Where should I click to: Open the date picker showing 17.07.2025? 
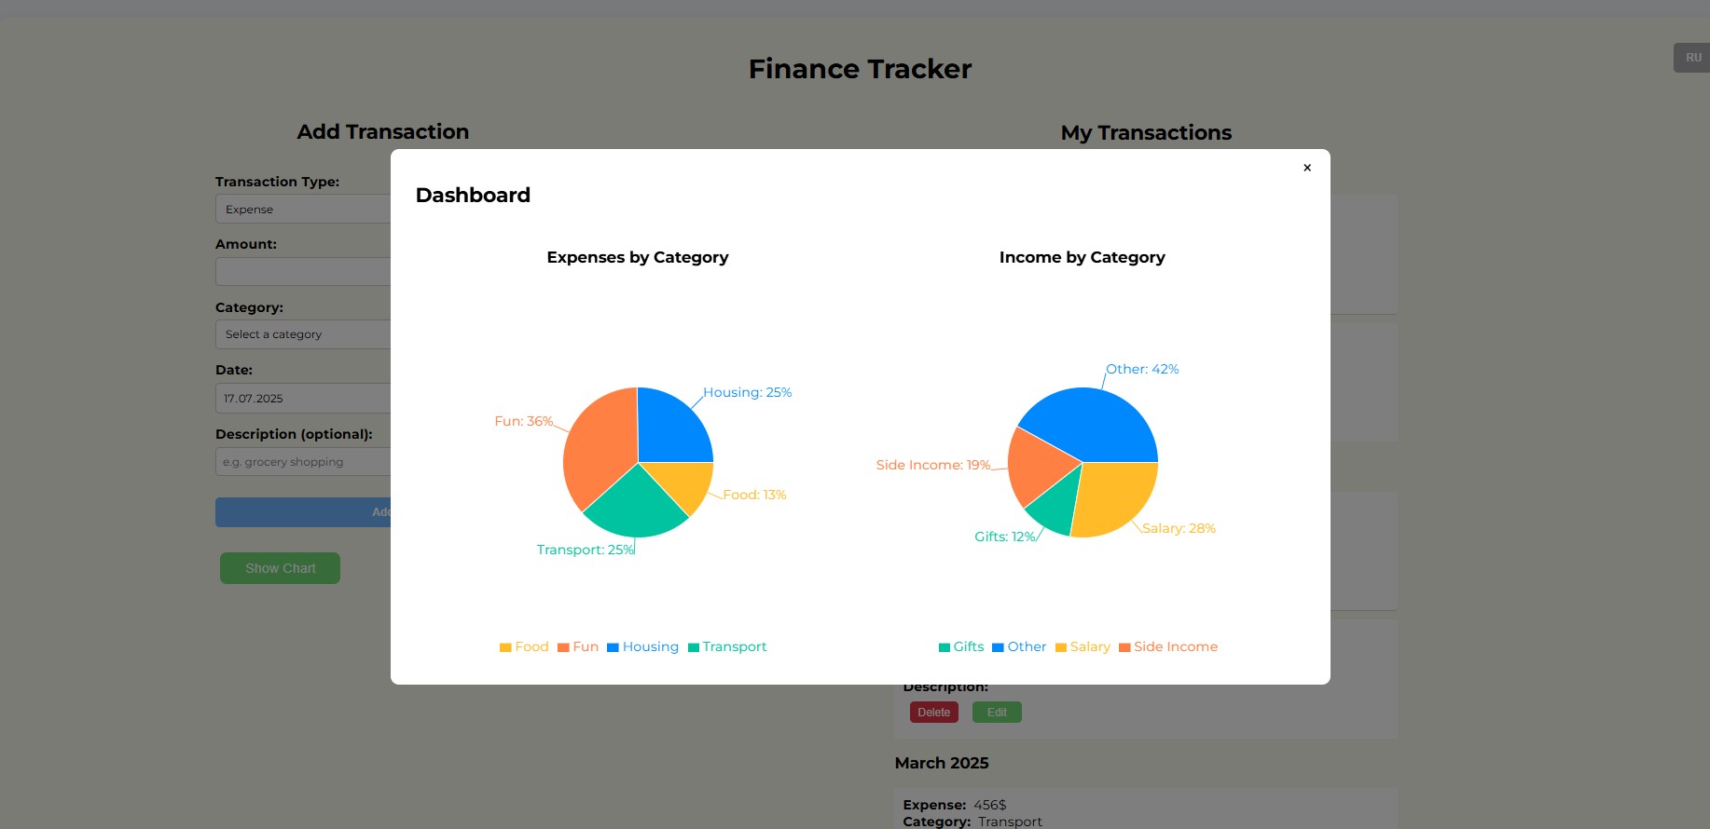(308, 398)
